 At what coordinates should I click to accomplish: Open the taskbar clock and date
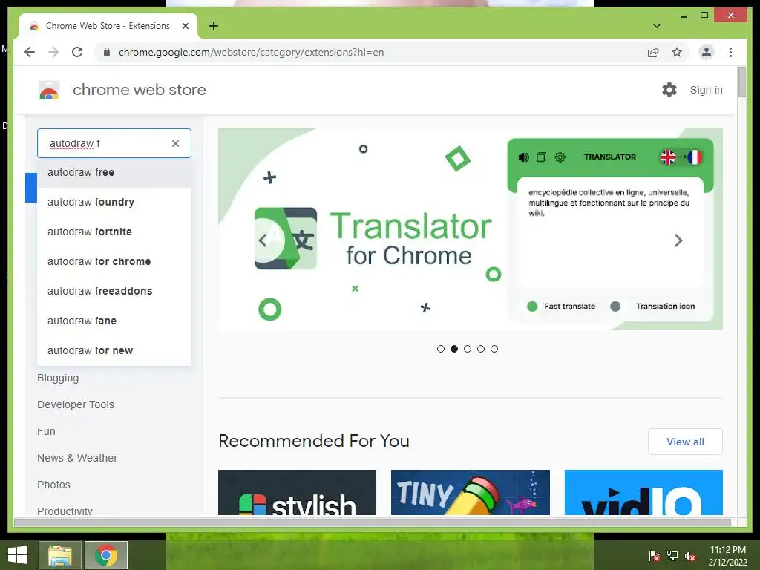[x=727, y=556]
